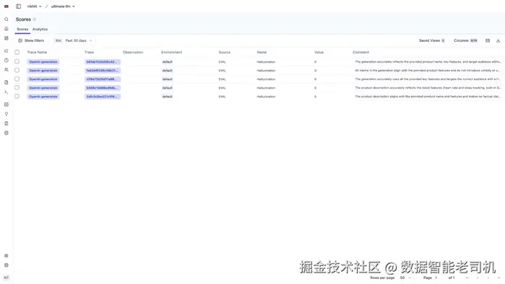Viewport: 505px width, 284px height.
Task: Go to the previous page arrow
Action: pos(478,278)
